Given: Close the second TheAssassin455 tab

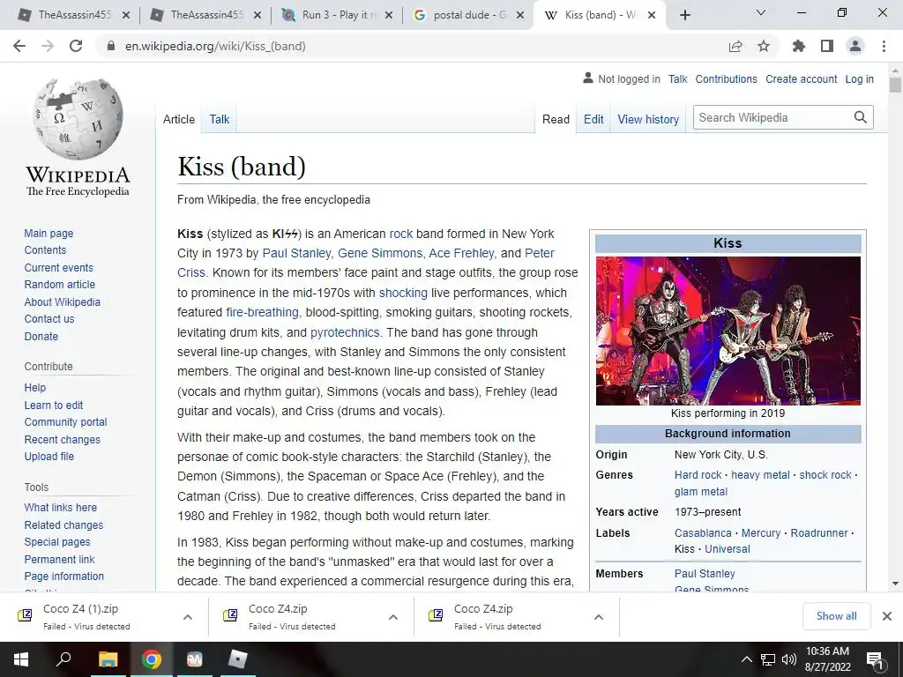Looking at the screenshot, I should (x=257, y=15).
